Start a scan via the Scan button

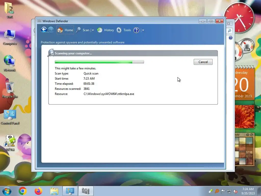[x=83, y=30]
